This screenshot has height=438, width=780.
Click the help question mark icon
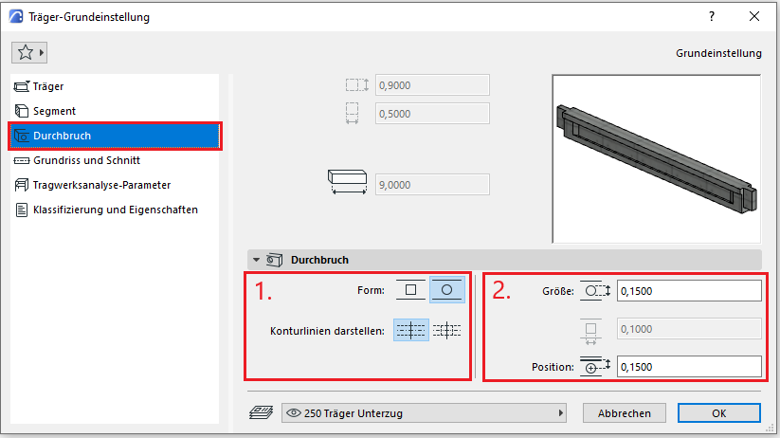coord(711,16)
